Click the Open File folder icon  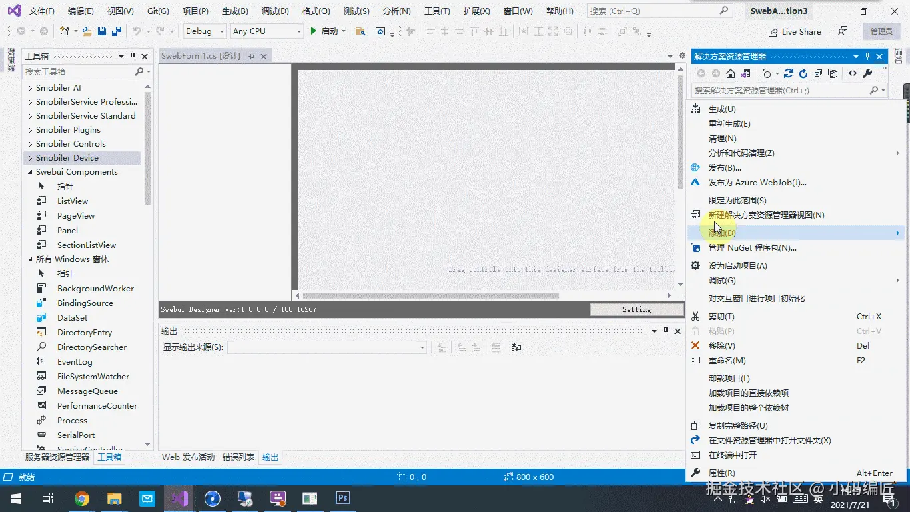click(87, 31)
